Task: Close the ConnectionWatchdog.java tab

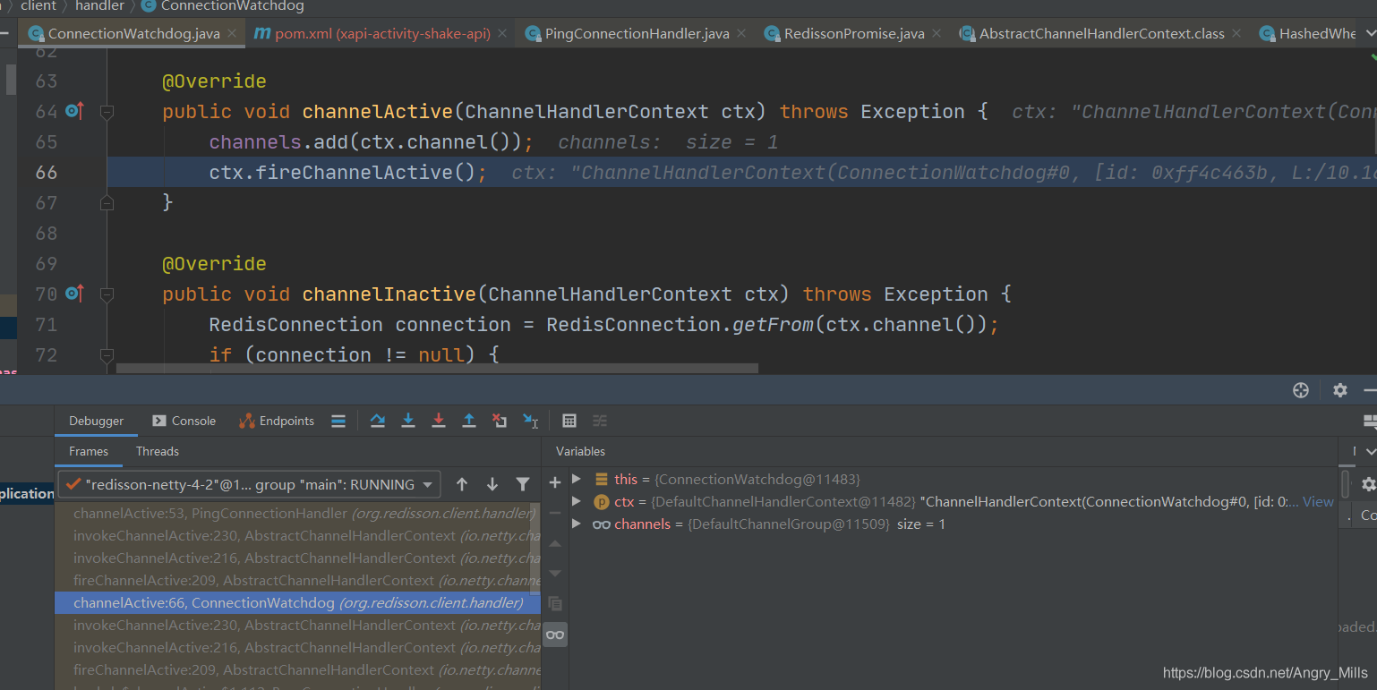Action: click(232, 33)
